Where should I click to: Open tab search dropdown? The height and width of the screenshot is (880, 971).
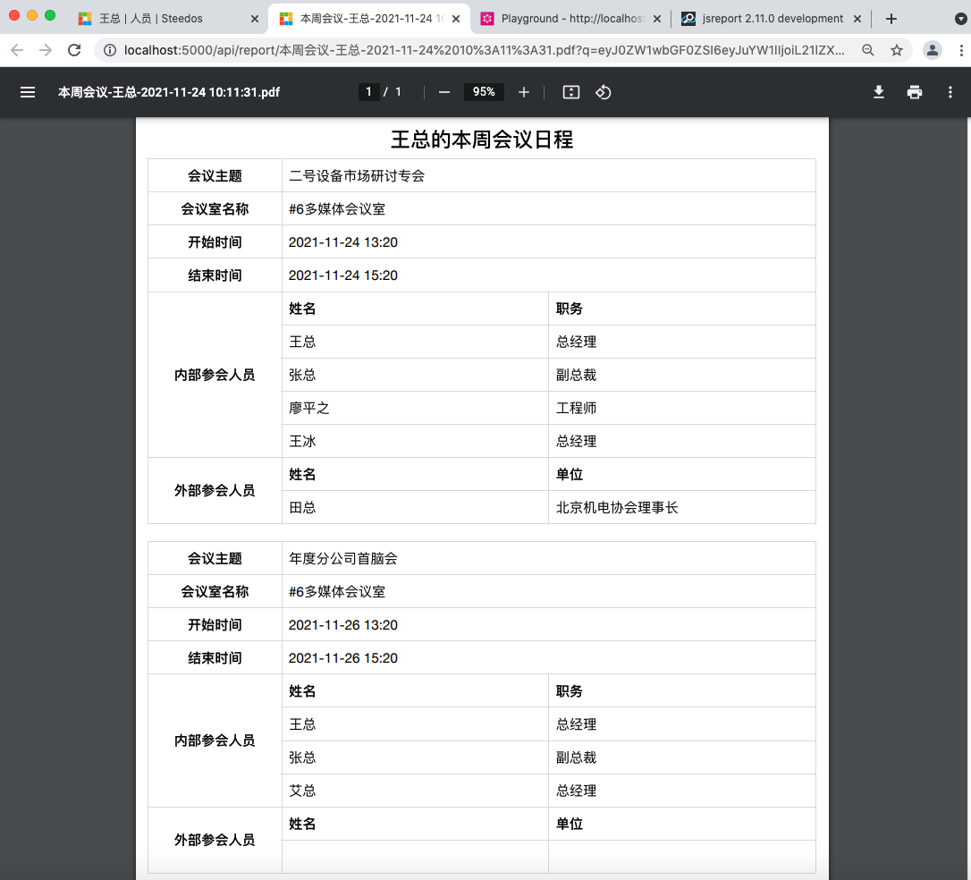coord(961,19)
